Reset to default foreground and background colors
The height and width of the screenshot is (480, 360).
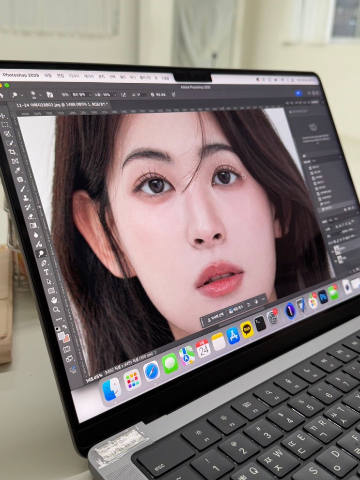[x=58, y=329]
